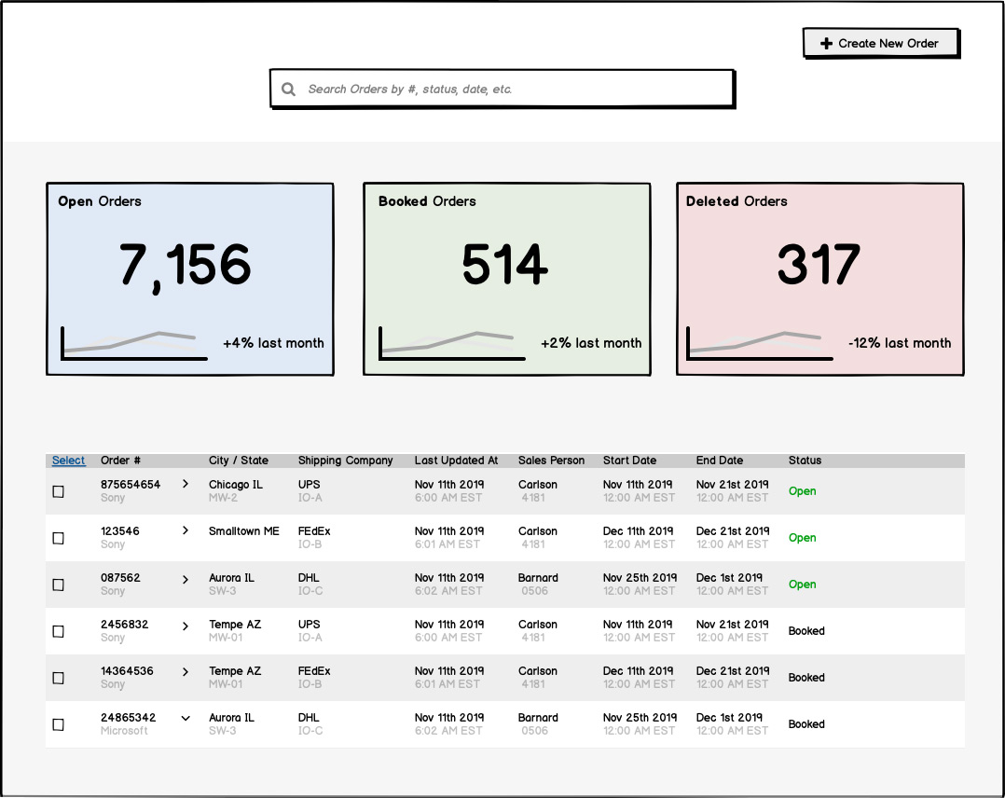This screenshot has width=1005, height=798.
Task: Select the checkbox for order 24865342
Action: [x=59, y=724]
